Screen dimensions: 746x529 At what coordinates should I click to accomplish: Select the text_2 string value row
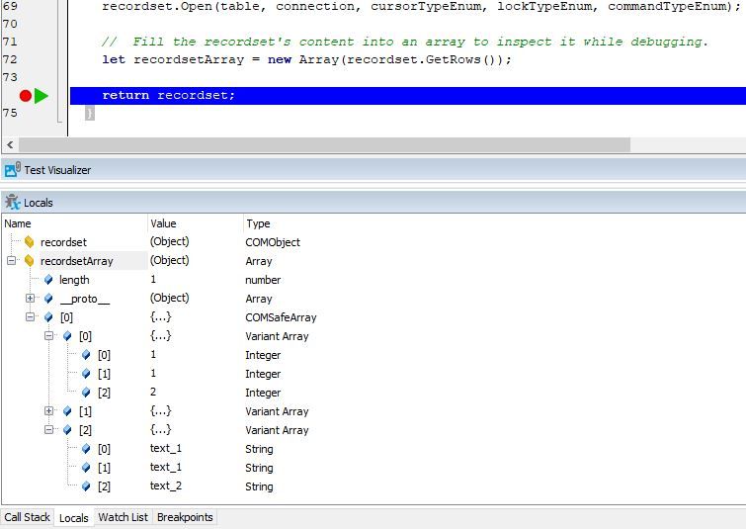(x=166, y=486)
